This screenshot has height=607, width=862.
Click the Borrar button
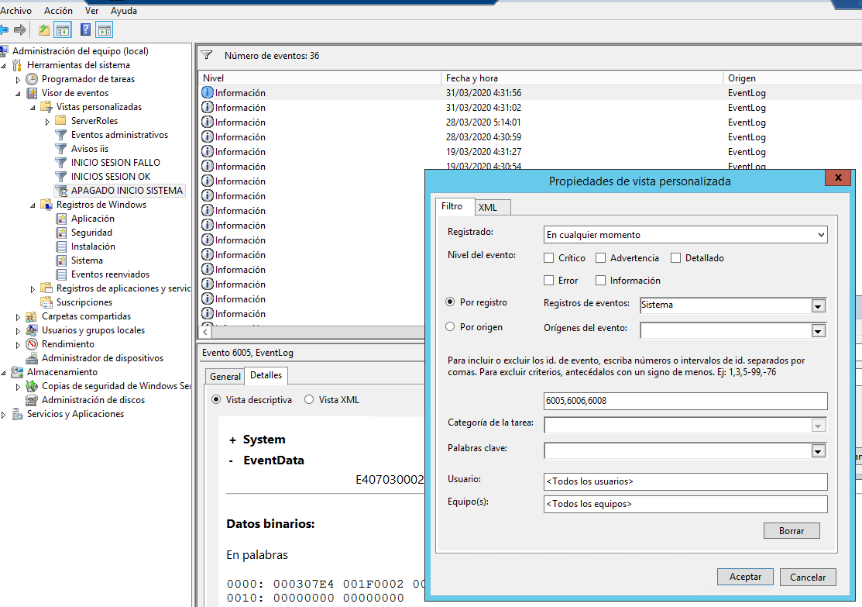791,530
